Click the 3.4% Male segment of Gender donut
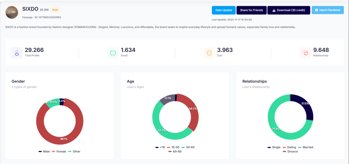Image resolution: width=349 pixels, height=164 pixels. 62,102
